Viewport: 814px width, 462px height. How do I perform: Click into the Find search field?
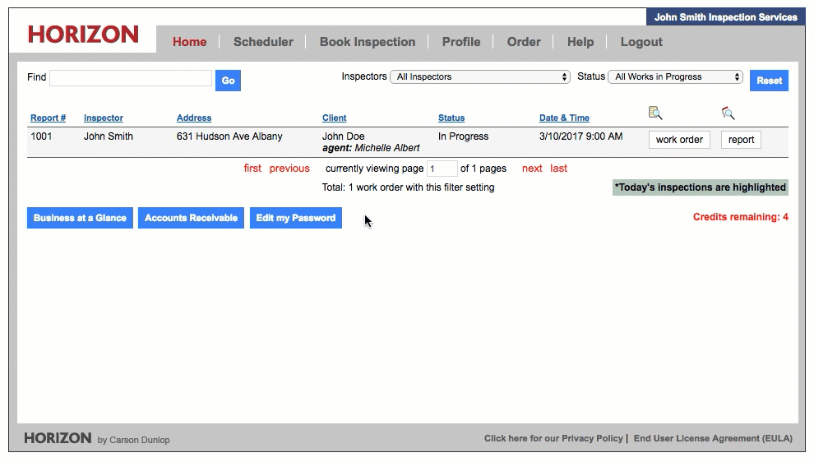pos(131,78)
